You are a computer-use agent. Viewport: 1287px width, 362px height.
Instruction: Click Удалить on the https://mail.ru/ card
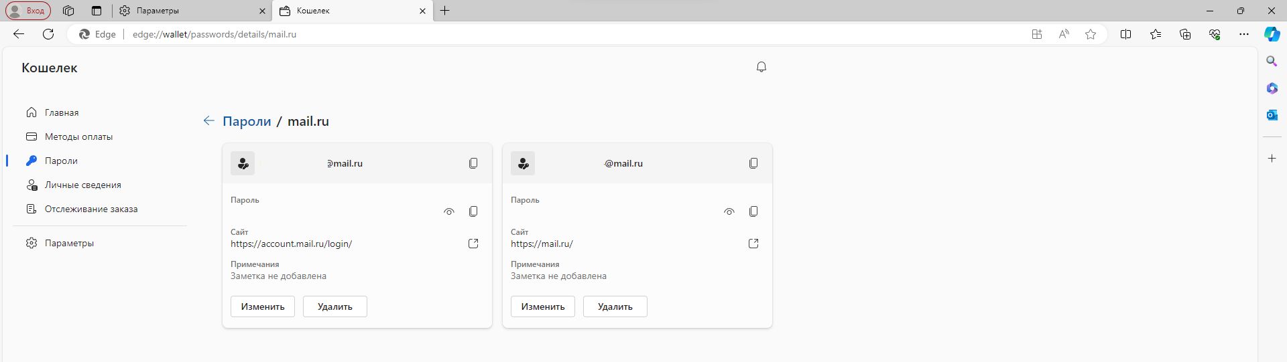tap(615, 306)
